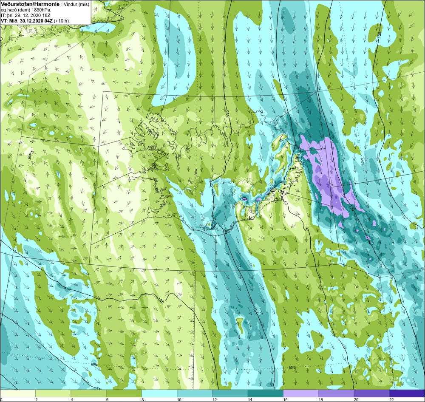
Task: Click the 'IT: þri. 29. 12. 2020 18Z' line
Action: coord(26,15)
